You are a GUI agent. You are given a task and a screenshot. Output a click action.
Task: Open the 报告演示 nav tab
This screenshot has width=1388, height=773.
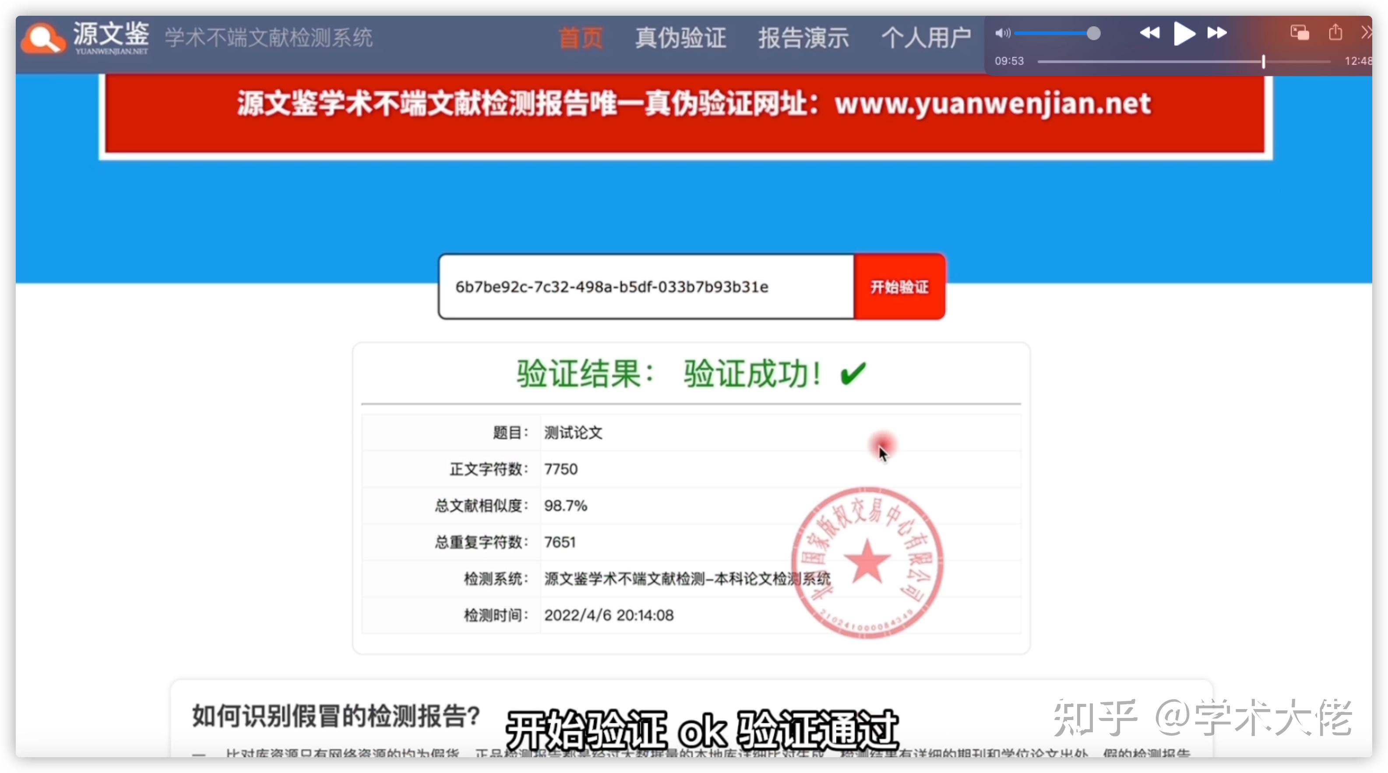point(803,38)
